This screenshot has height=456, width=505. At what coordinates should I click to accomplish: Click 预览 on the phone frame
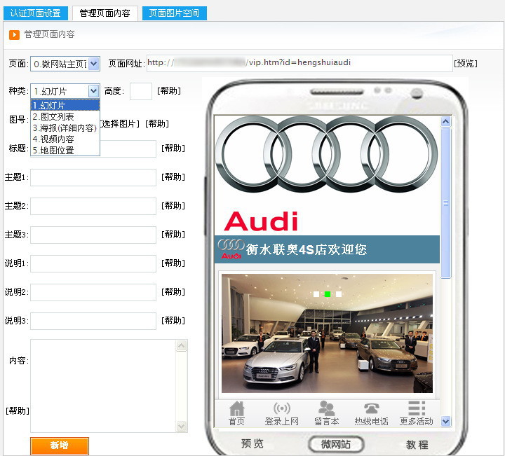click(252, 444)
